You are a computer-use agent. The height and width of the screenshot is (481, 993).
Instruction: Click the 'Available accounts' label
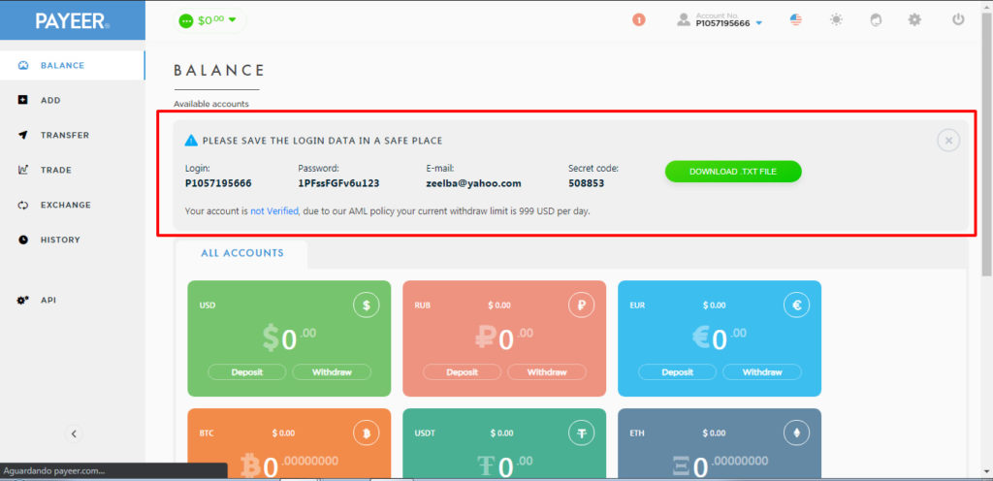tap(210, 104)
